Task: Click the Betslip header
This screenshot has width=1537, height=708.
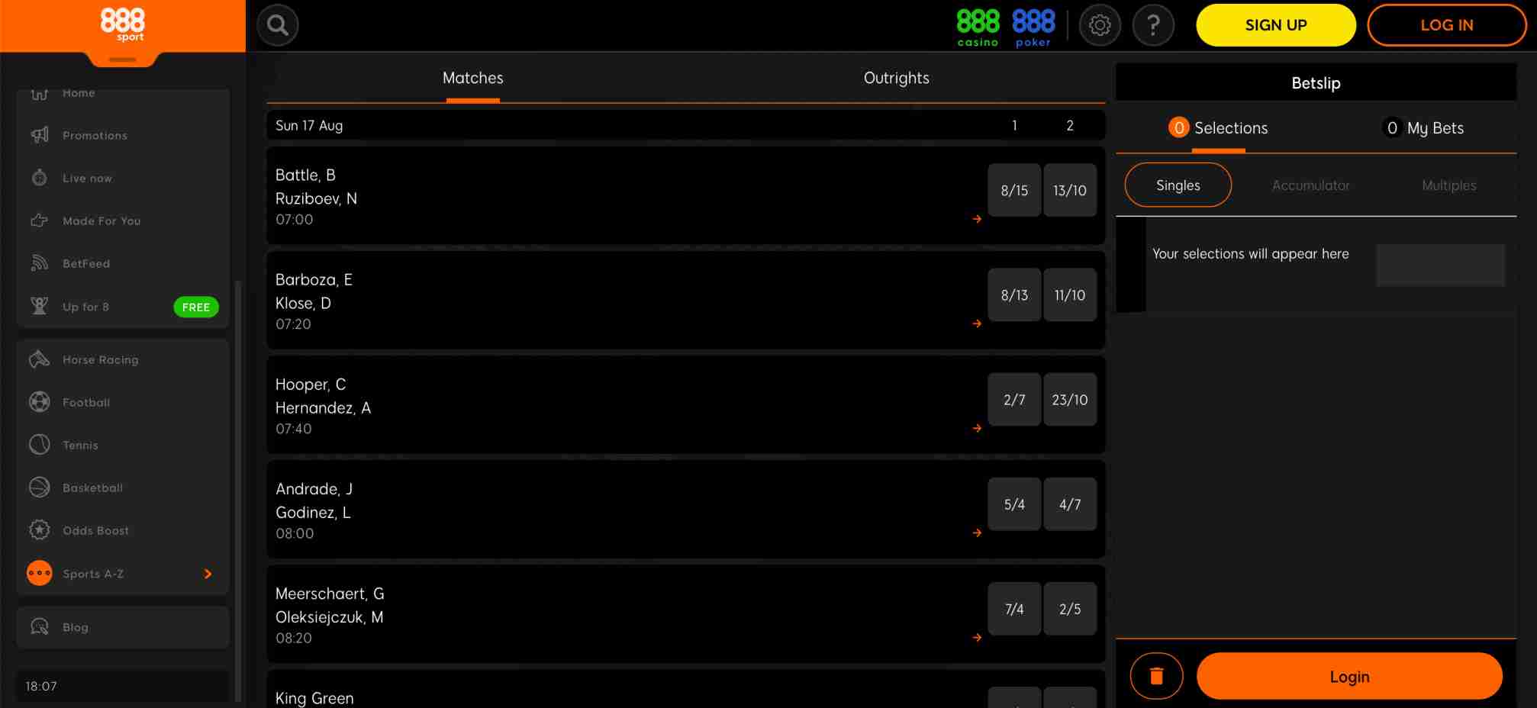Action: [1316, 82]
